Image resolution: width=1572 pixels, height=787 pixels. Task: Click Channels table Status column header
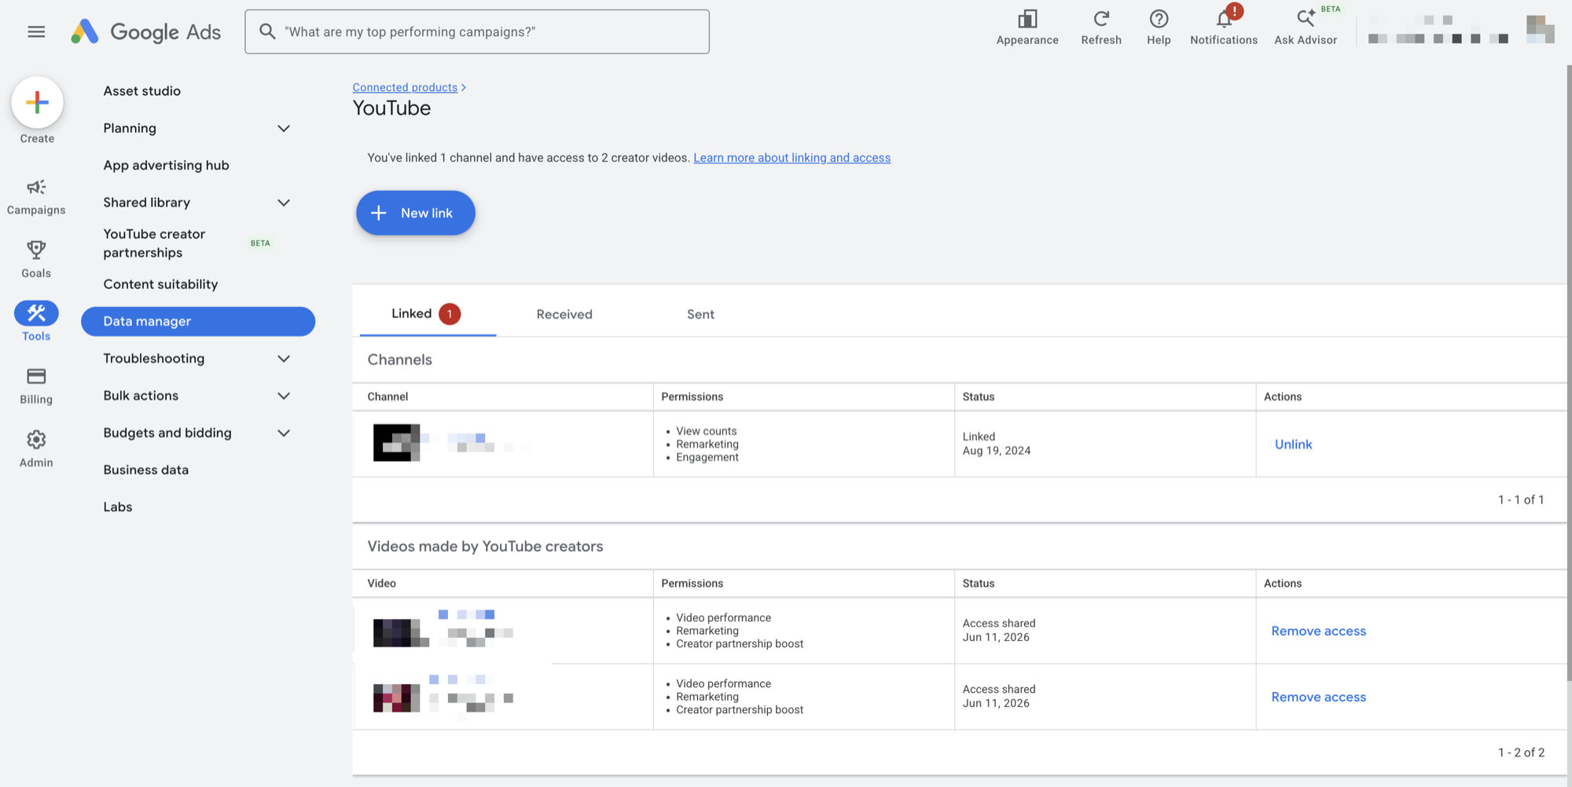(x=979, y=397)
